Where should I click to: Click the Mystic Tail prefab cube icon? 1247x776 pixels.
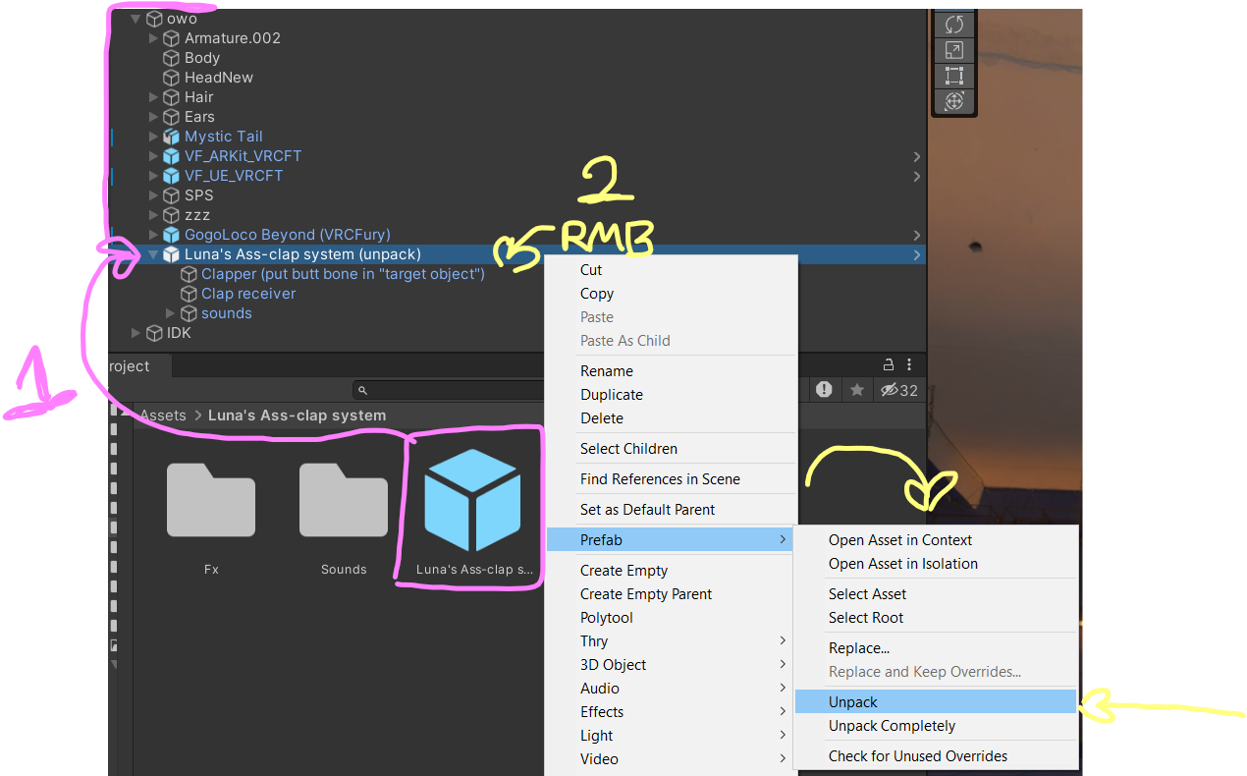172,137
